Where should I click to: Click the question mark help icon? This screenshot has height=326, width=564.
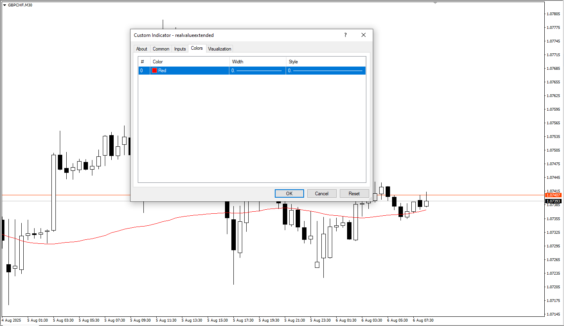pos(345,35)
